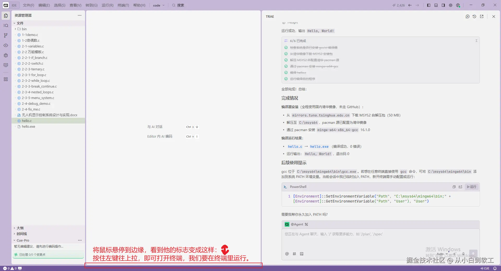Attach an image to the chat
Viewport: 501px width, 271px height.
coord(302,254)
